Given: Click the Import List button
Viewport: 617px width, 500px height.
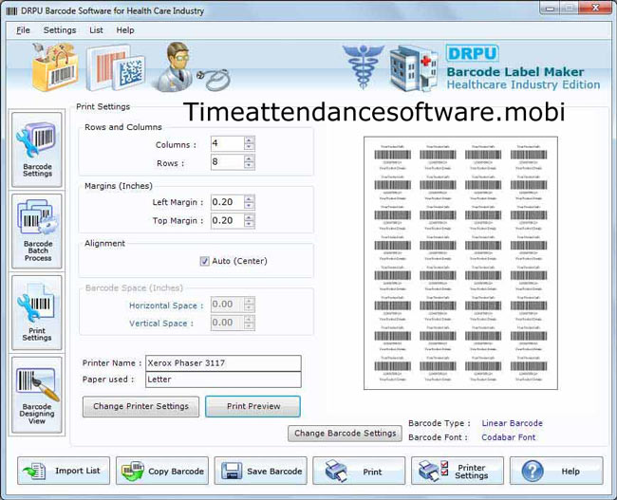Looking at the screenshot, I should (x=64, y=471).
